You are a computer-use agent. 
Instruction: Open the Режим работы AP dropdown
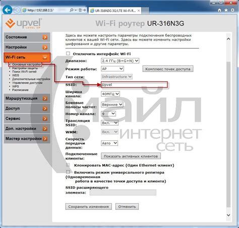112,68
